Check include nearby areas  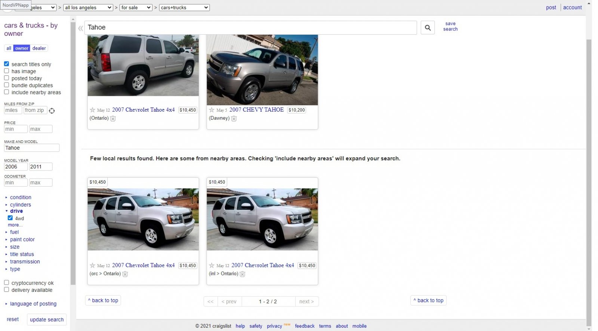tap(6, 92)
